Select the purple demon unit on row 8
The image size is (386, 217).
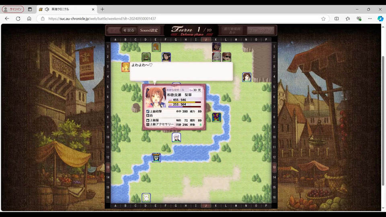point(216,117)
